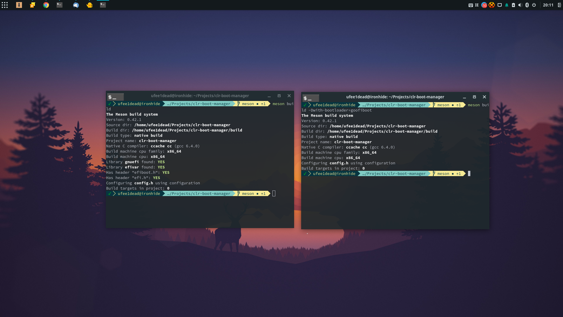Open the network display tray icon
The width and height of the screenshot is (563, 317).
pyautogui.click(x=500, y=5)
